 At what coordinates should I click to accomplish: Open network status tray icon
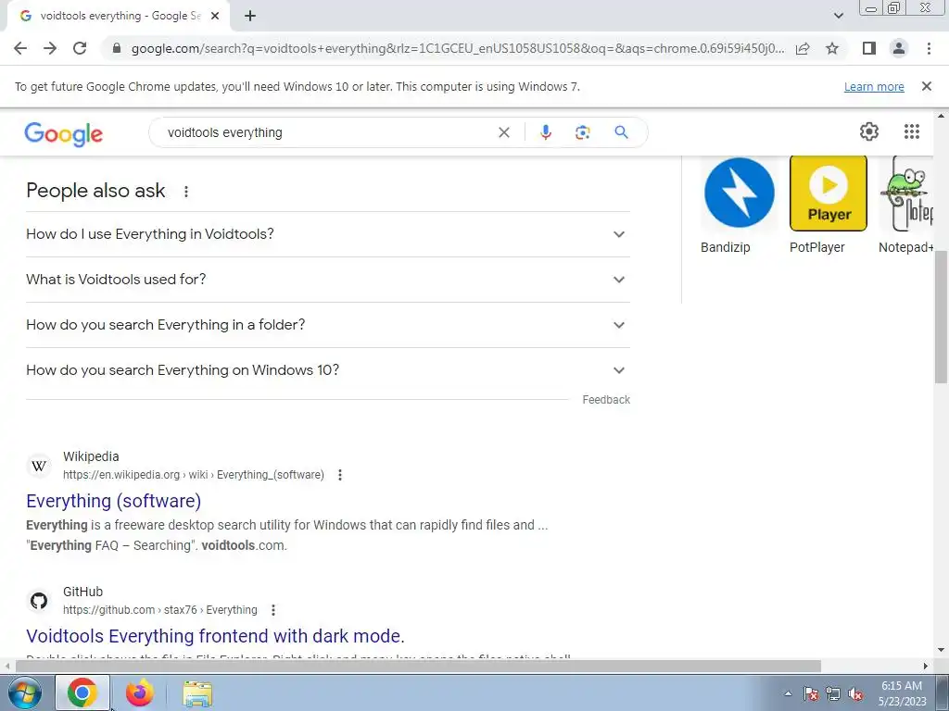coord(833,693)
